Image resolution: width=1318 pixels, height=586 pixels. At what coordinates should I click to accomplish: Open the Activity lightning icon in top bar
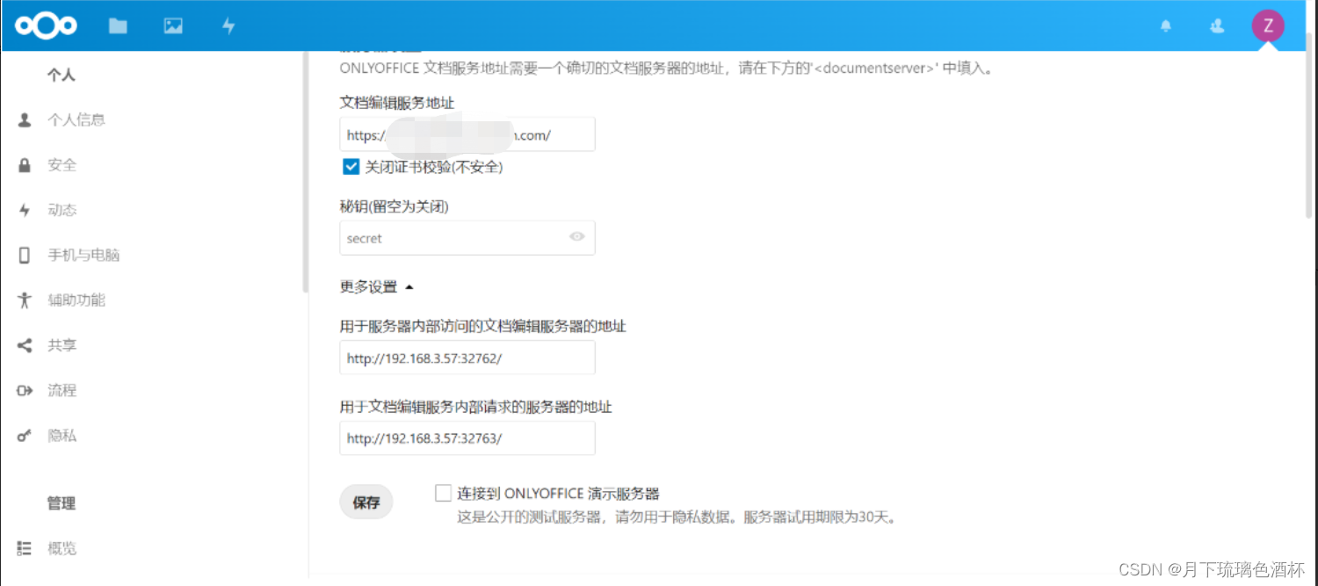pyautogui.click(x=228, y=25)
